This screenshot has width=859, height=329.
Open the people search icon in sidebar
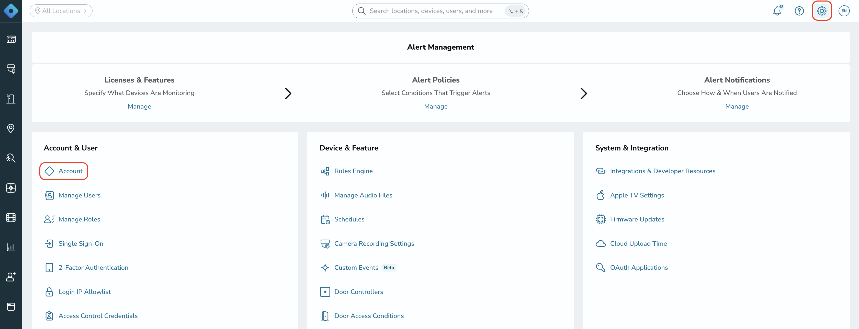(x=11, y=158)
